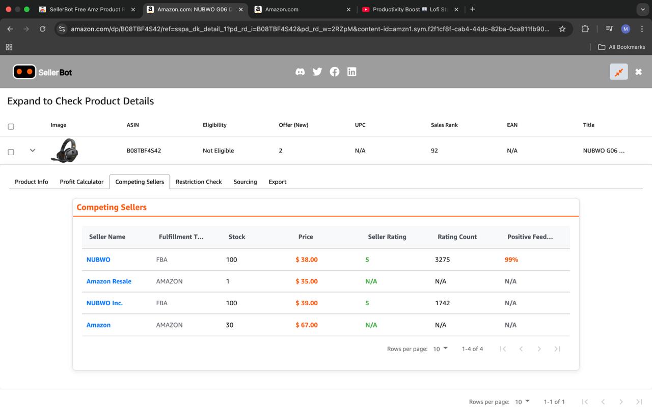Click the ASIN B08TBF4S42 cell
652x407 pixels.
144,151
